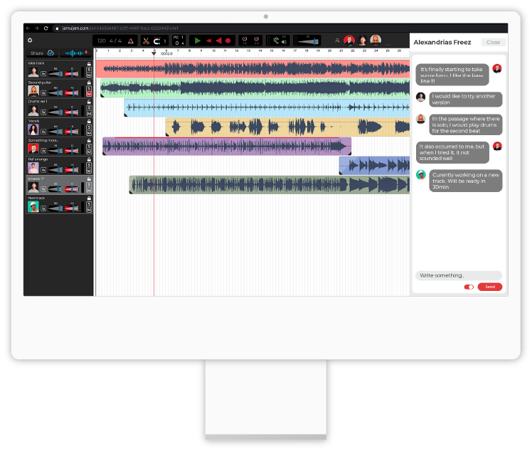
Task: Click the red Record button
Action: [x=228, y=41]
